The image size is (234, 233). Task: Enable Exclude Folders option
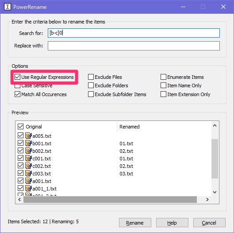click(91, 85)
